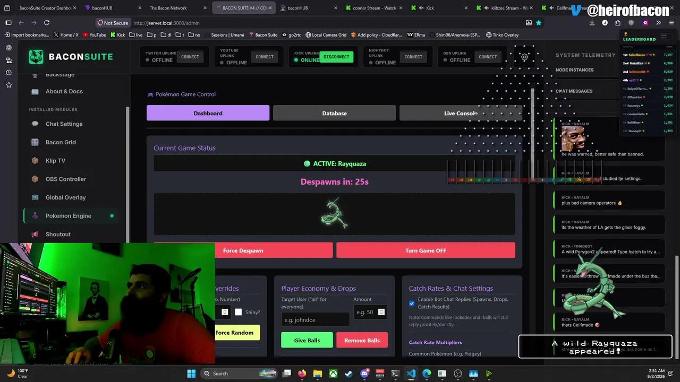
Task: Expand the Chat Messages telemetry section
Action: coord(574,91)
